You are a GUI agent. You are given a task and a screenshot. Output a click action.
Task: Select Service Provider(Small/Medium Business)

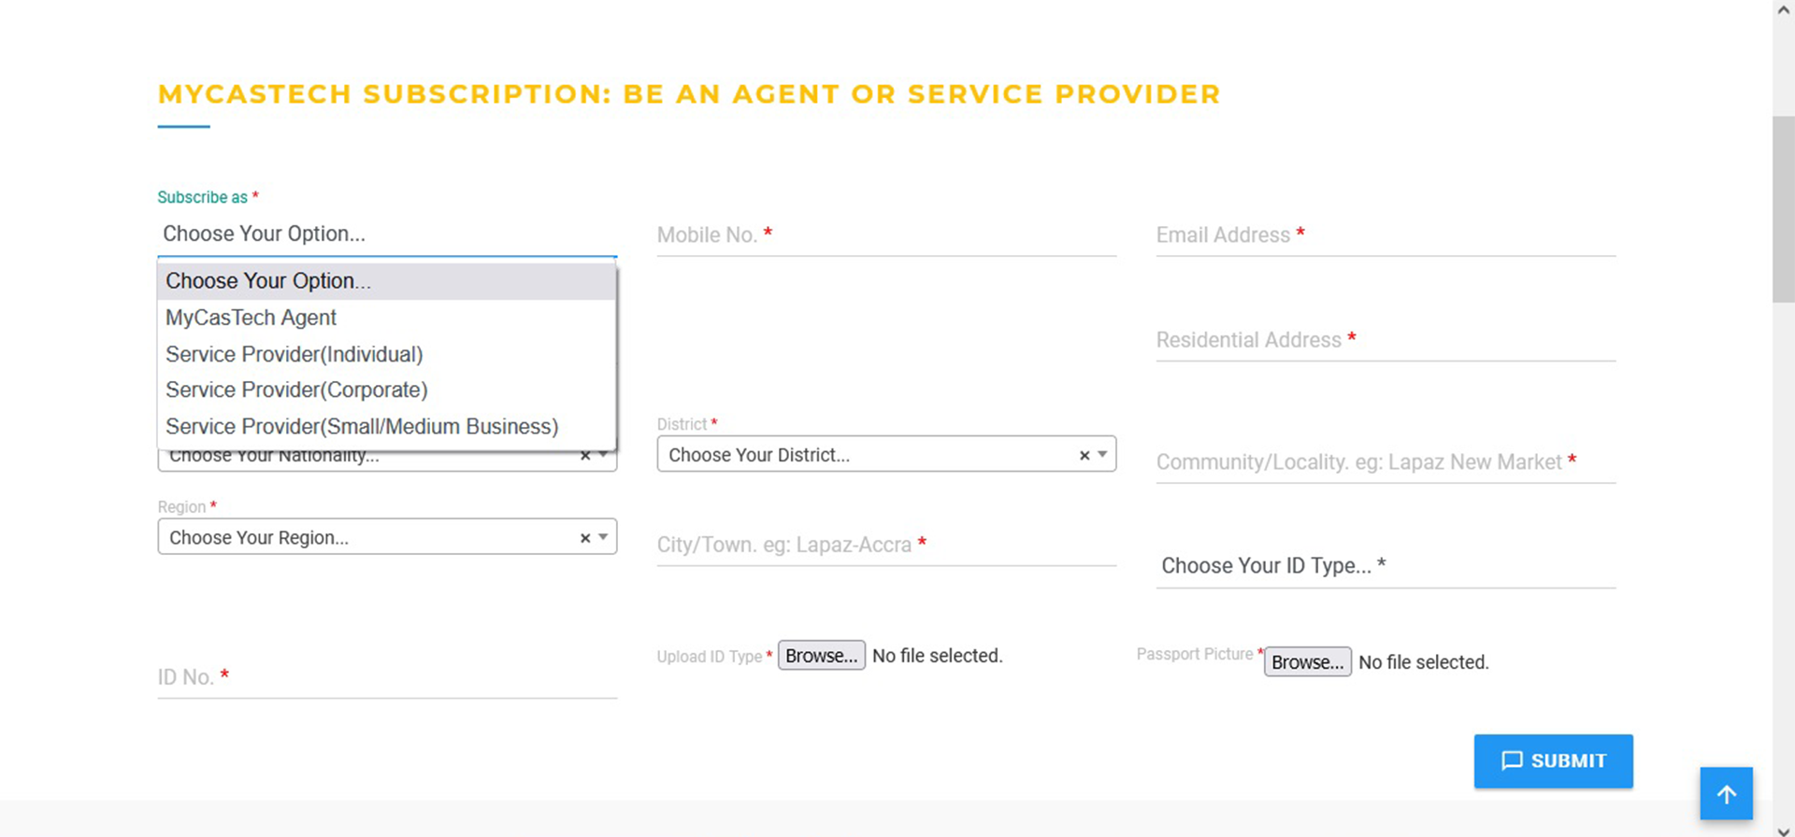pyautogui.click(x=362, y=426)
